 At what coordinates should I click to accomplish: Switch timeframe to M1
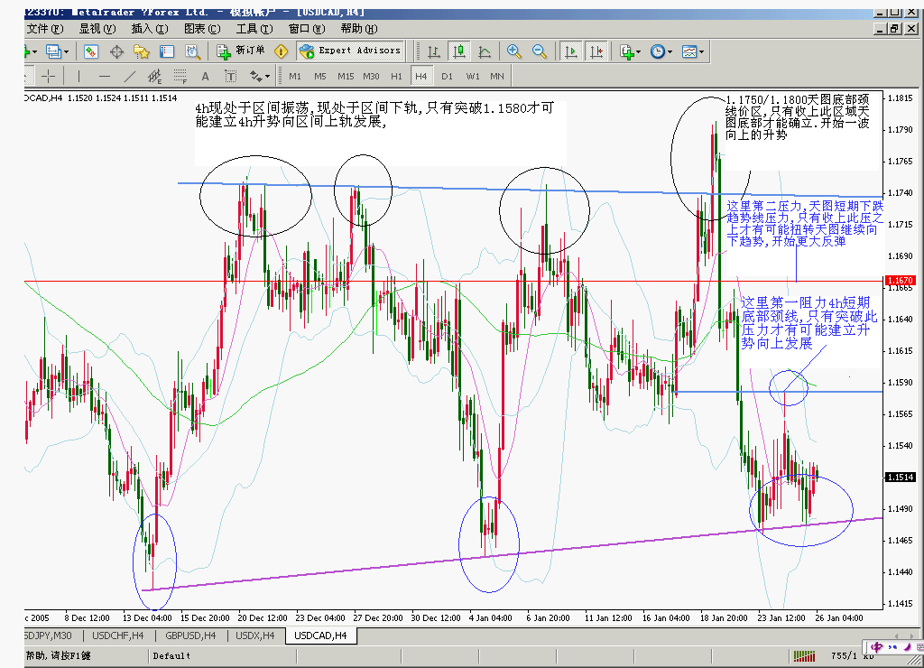tap(295, 76)
